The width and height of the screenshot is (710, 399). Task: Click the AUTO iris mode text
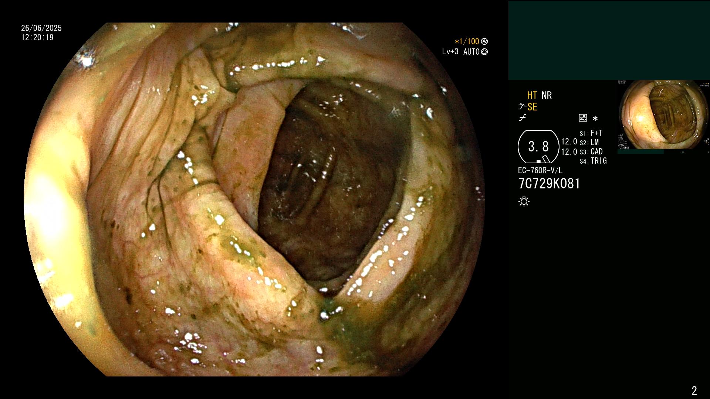coord(471,52)
